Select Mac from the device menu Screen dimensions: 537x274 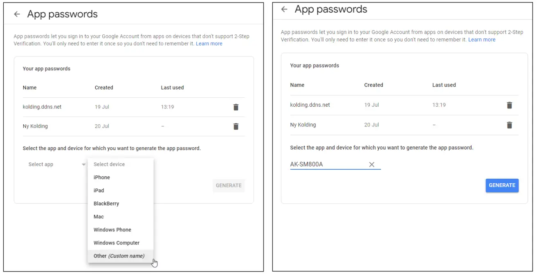click(x=99, y=217)
